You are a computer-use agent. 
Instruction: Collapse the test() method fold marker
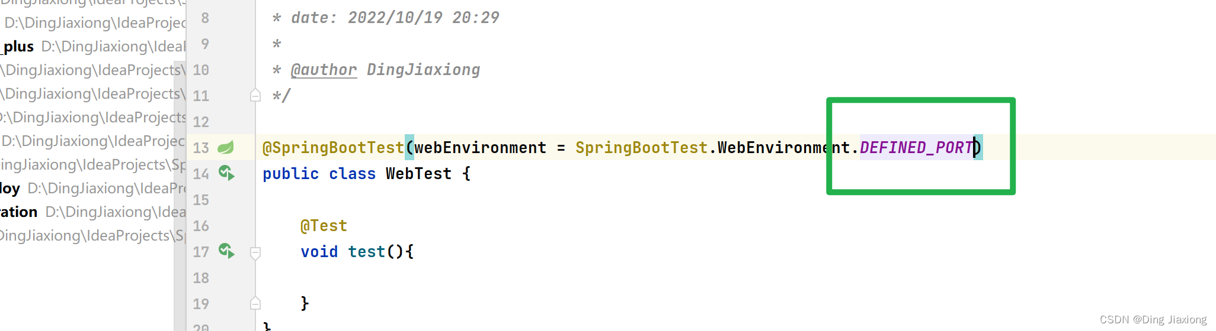pos(255,253)
